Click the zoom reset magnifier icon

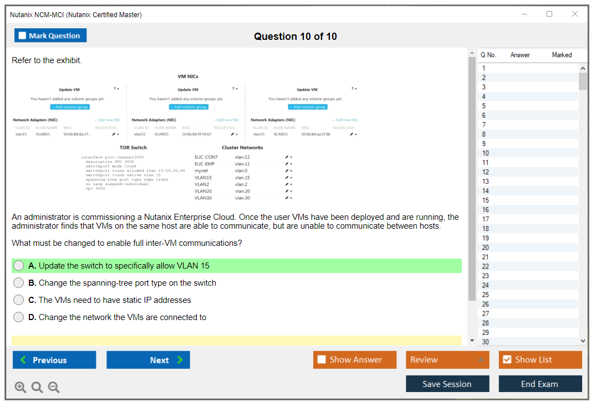pos(37,388)
